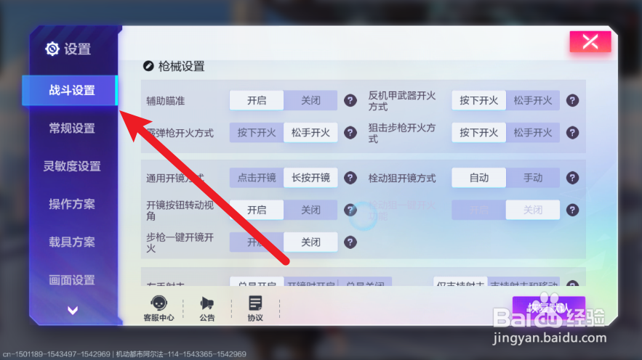Open the 公告 announcements megaphone icon
Image resolution: width=642 pixels, height=360 pixels.
click(x=207, y=308)
